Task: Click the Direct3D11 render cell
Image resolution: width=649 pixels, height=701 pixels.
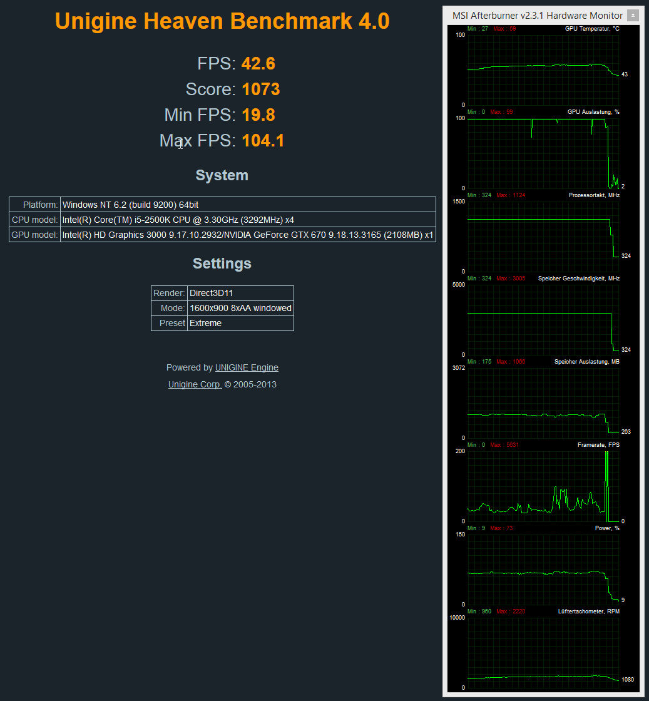Action: [x=240, y=294]
